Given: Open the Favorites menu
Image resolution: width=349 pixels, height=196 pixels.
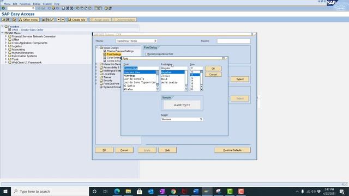Looking at the screenshot, I should pos(25,4).
